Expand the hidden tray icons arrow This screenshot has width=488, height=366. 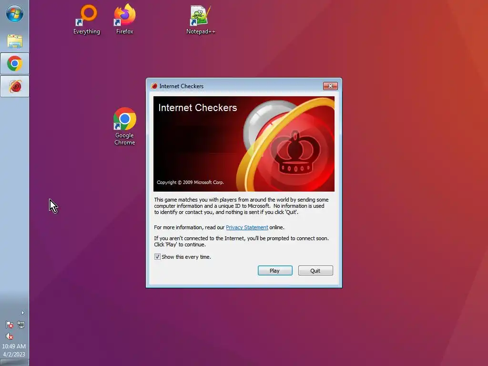[x=22, y=313]
